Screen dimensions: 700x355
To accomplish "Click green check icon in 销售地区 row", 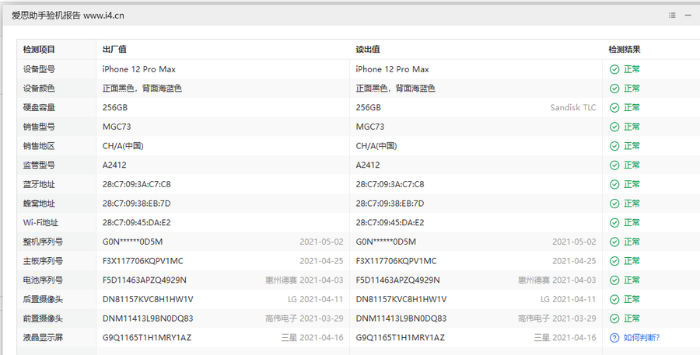I will click(x=614, y=146).
